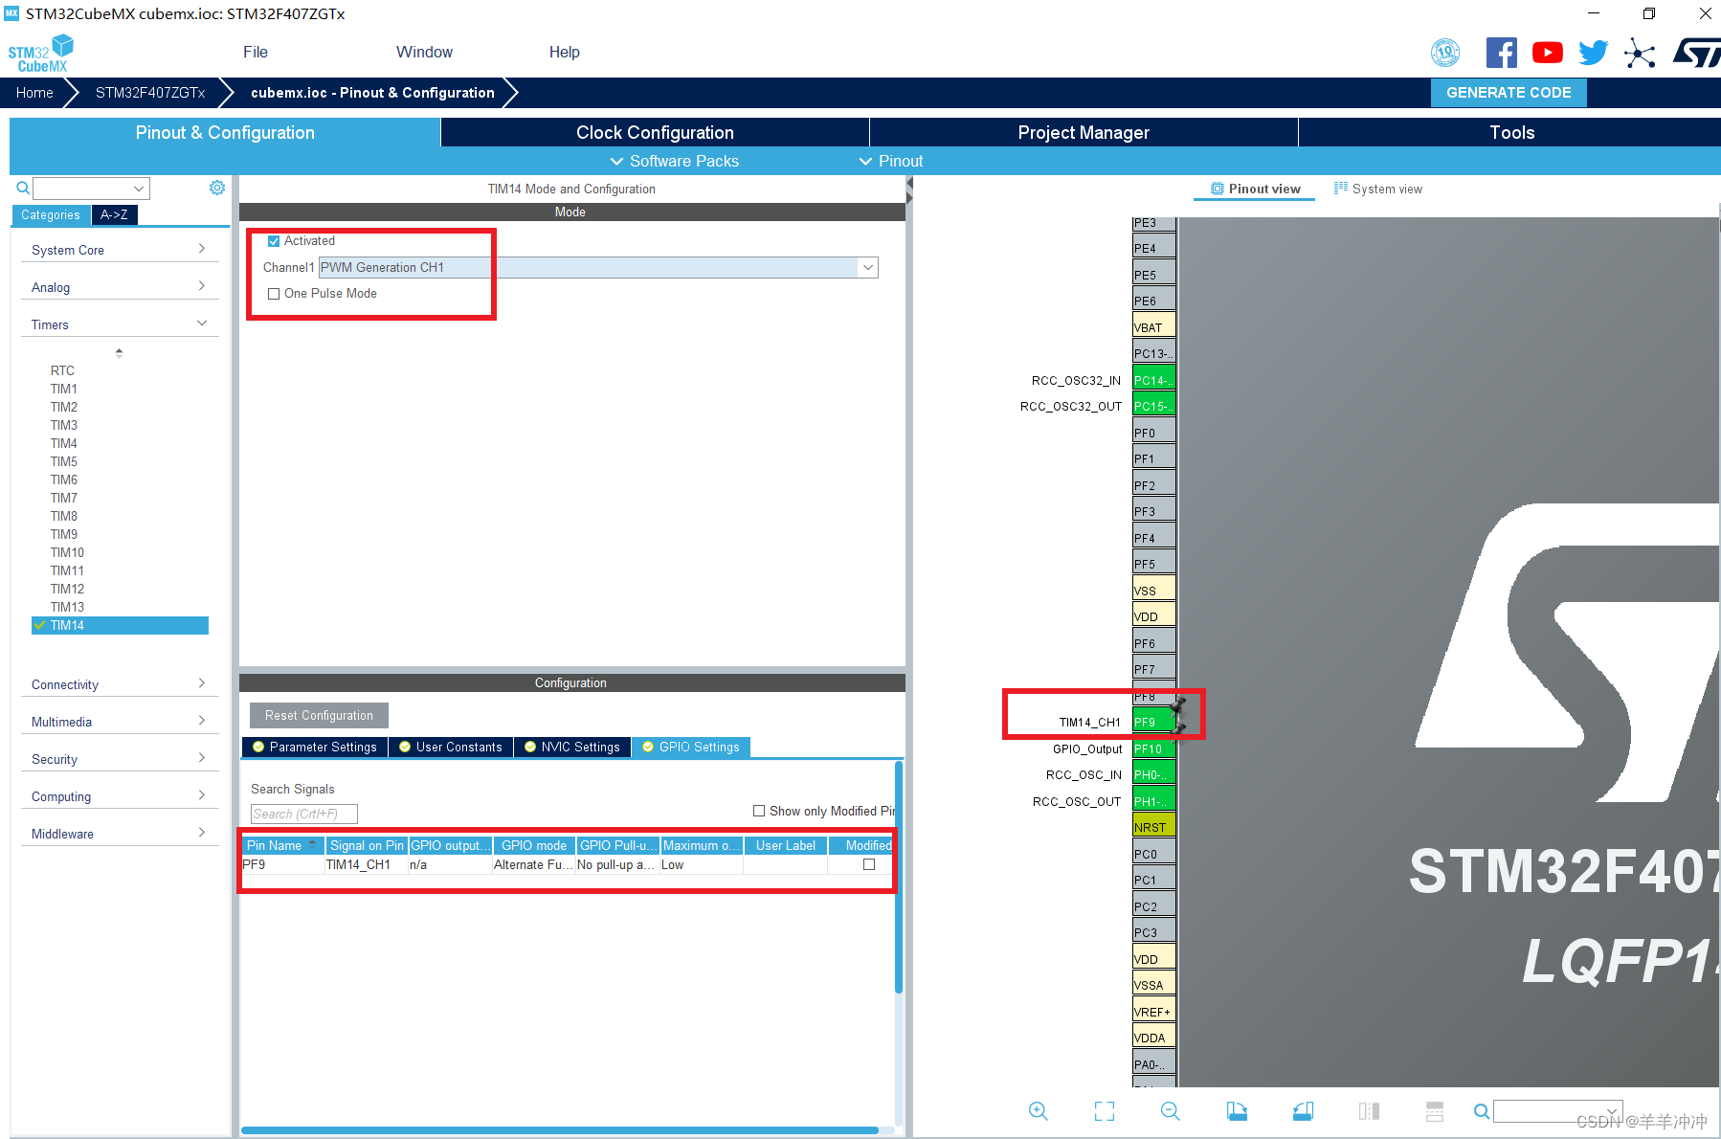The image size is (1721, 1139).
Task: Click the ST community network icon
Action: pos(1639,54)
